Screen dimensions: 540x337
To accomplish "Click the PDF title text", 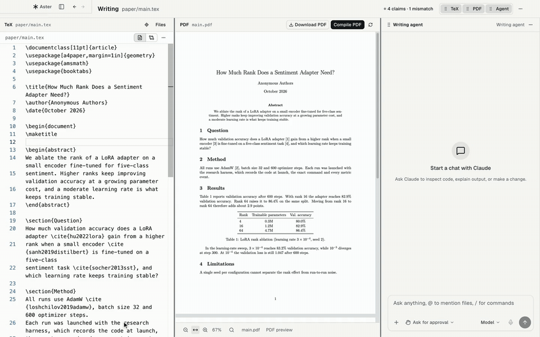I will coord(275,72).
